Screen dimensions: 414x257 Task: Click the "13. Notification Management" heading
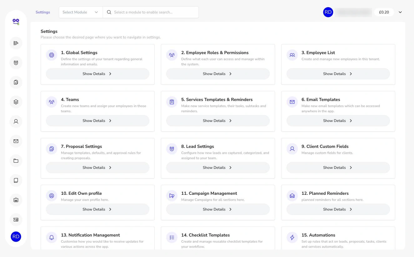(x=90, y=235)
